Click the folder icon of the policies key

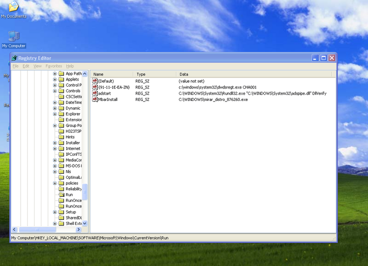61,183
